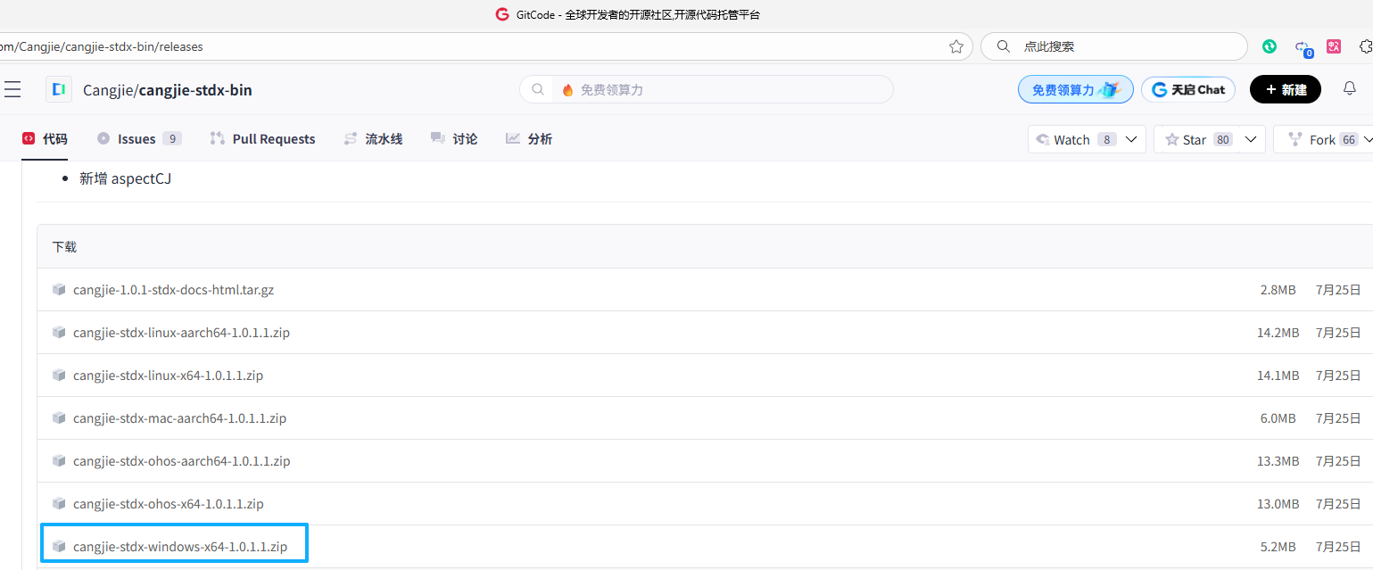Open the extensions puzzle icon

[1365, 46]
